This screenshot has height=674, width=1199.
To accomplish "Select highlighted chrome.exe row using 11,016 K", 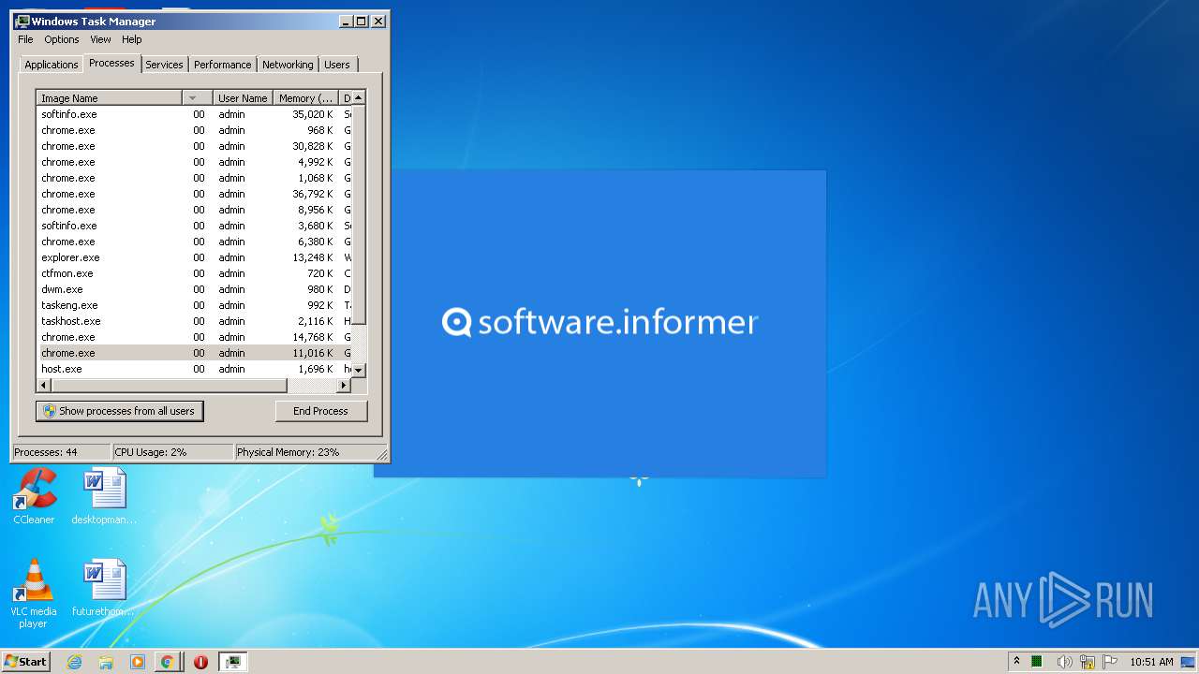I will [x=194, y=353].
